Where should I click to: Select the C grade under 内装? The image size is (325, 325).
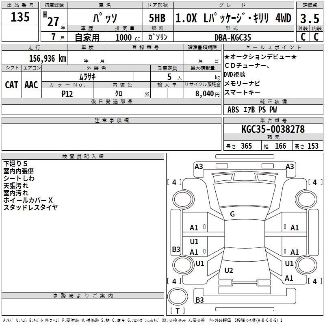pos(316,37)
